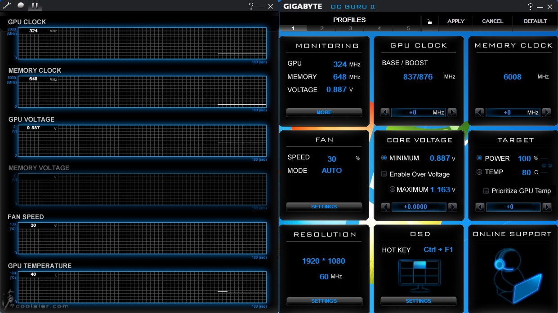Select the MAXIMUM core voltage radio button
Screen dimensions: 558x313
point(393,190)
